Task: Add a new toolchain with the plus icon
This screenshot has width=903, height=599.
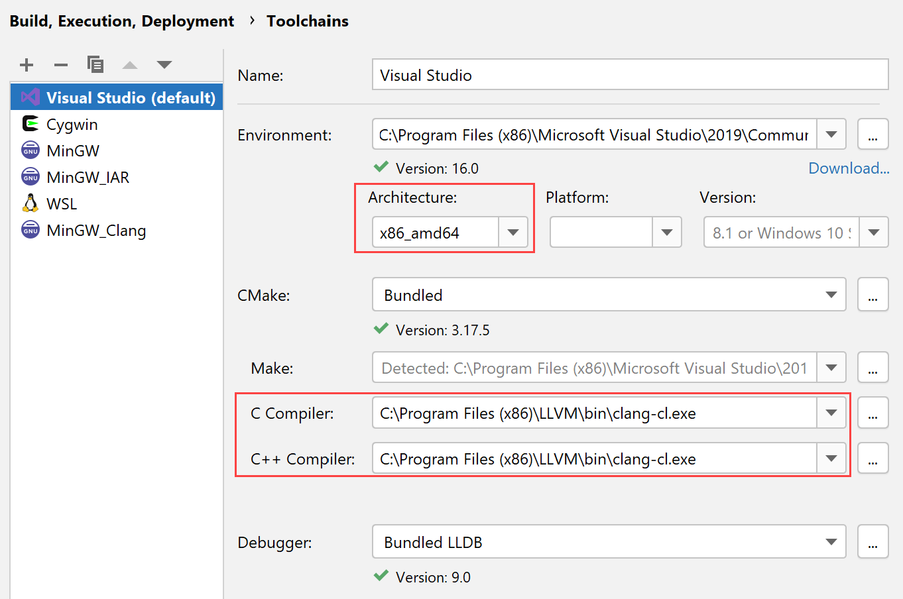Action: (27, 65)
